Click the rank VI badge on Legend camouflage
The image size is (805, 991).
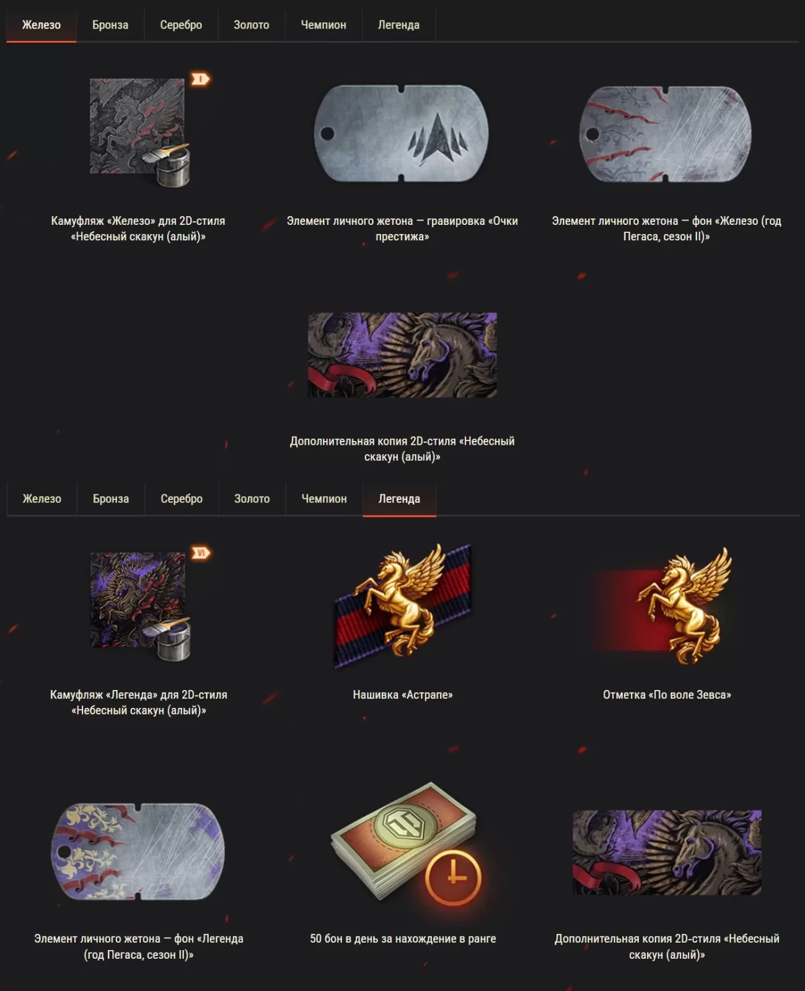pos(201,552)
